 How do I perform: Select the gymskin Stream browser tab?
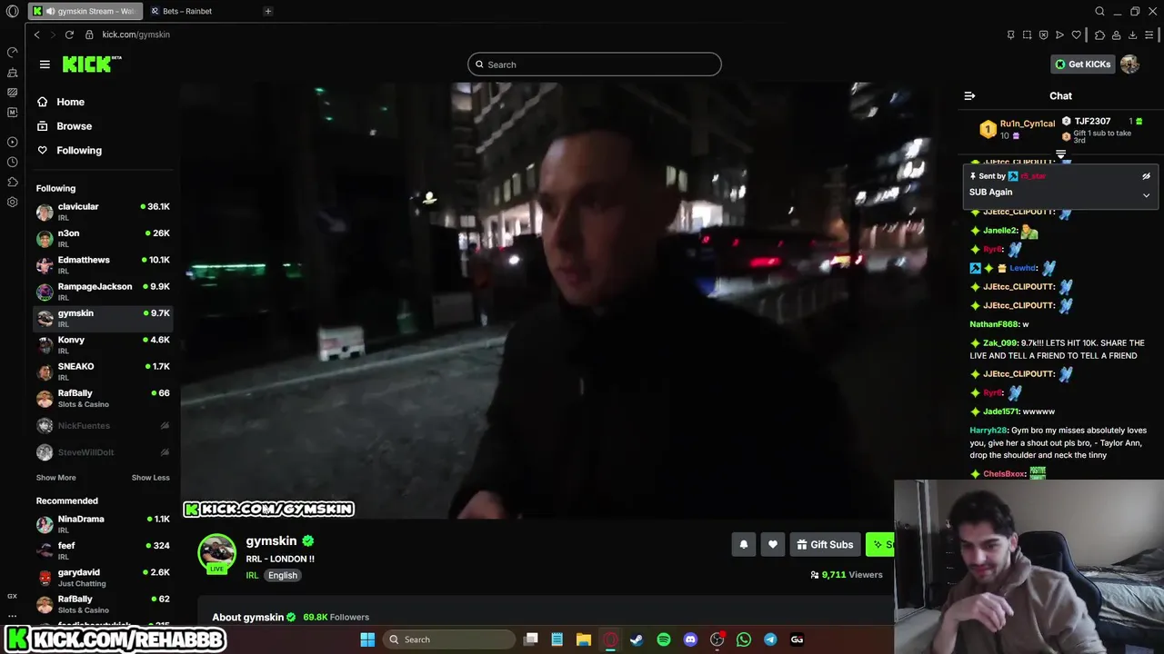click(85, 11)
